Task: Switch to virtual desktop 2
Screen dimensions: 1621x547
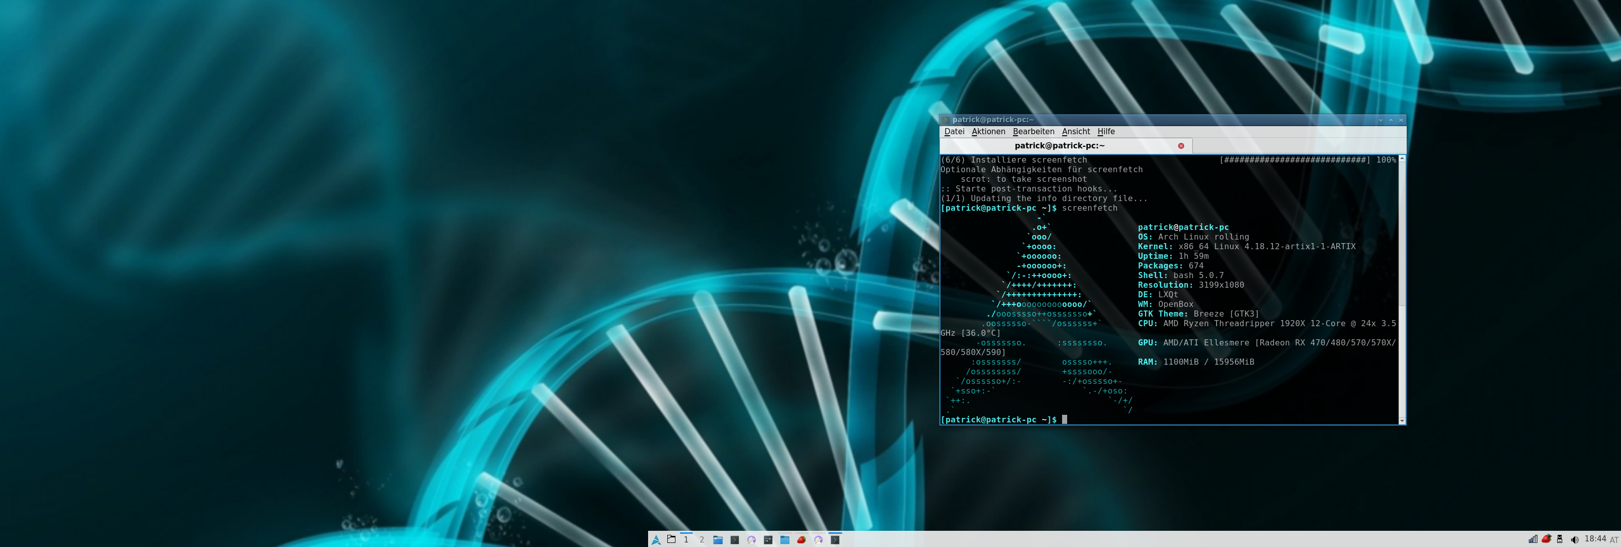Action: click(x=702, y=540)
